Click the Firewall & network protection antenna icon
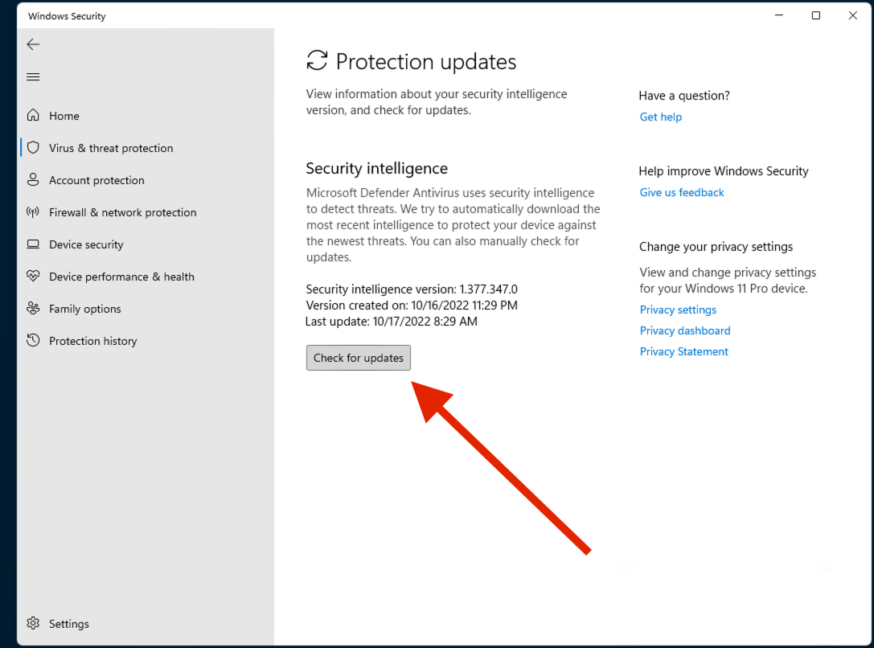The image size is (874, 648). [34, 211]
